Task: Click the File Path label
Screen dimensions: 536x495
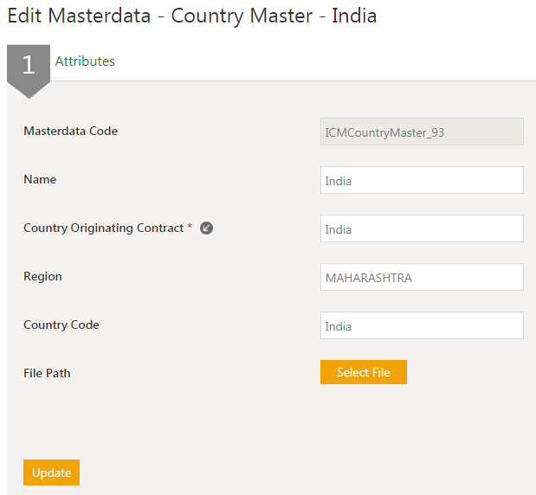Action: tap(47, 374)
